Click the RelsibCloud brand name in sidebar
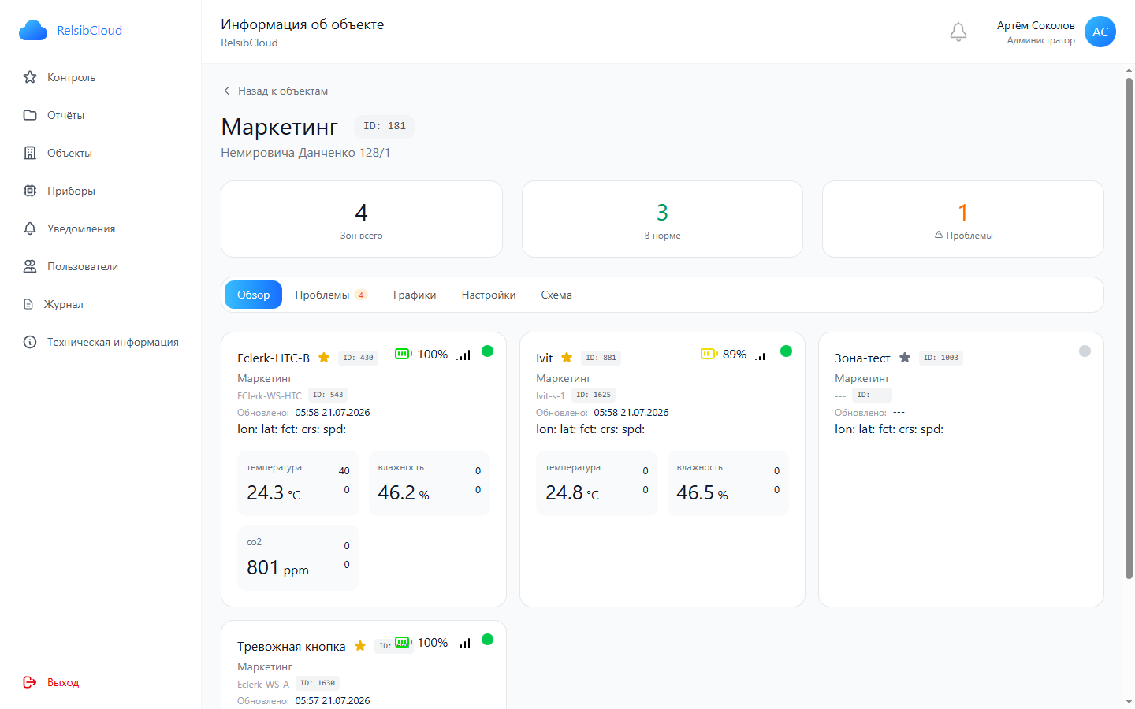 coord(89,30)
